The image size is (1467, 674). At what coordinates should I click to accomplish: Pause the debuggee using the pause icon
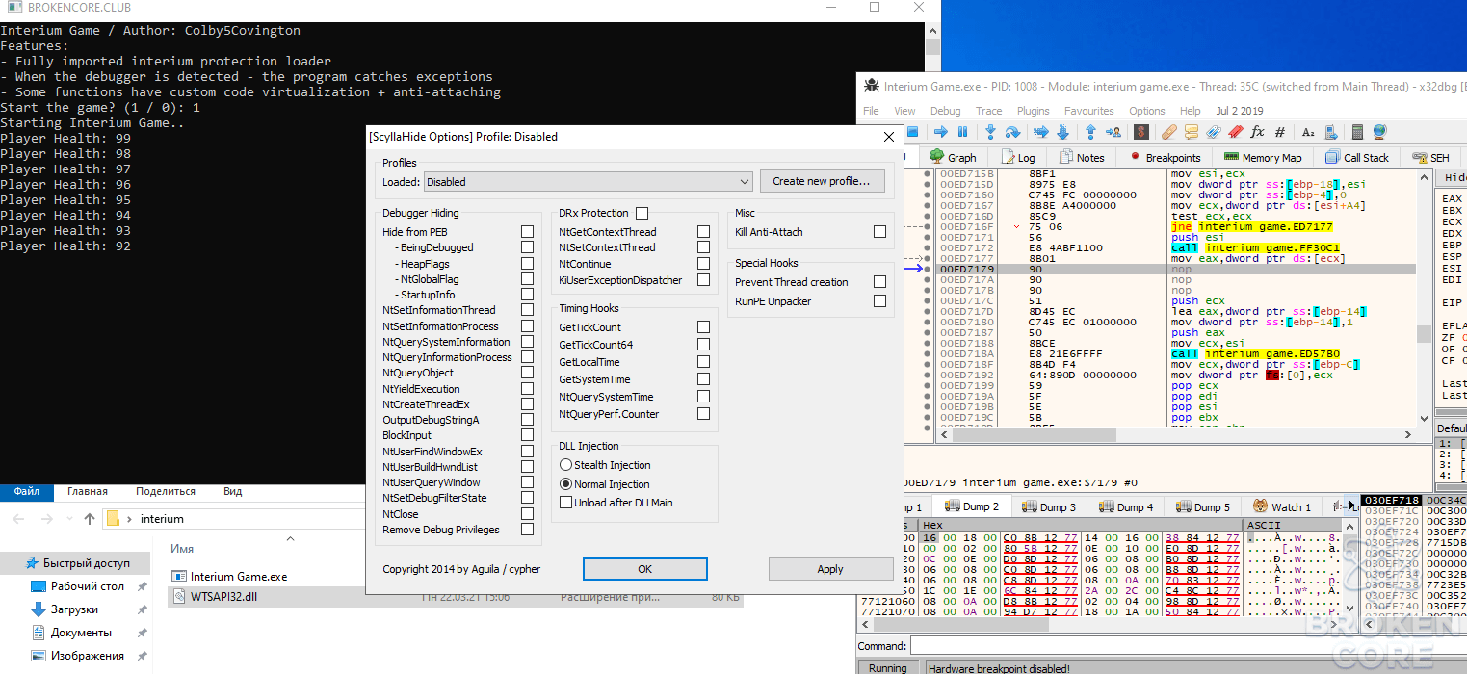(963, 132)
